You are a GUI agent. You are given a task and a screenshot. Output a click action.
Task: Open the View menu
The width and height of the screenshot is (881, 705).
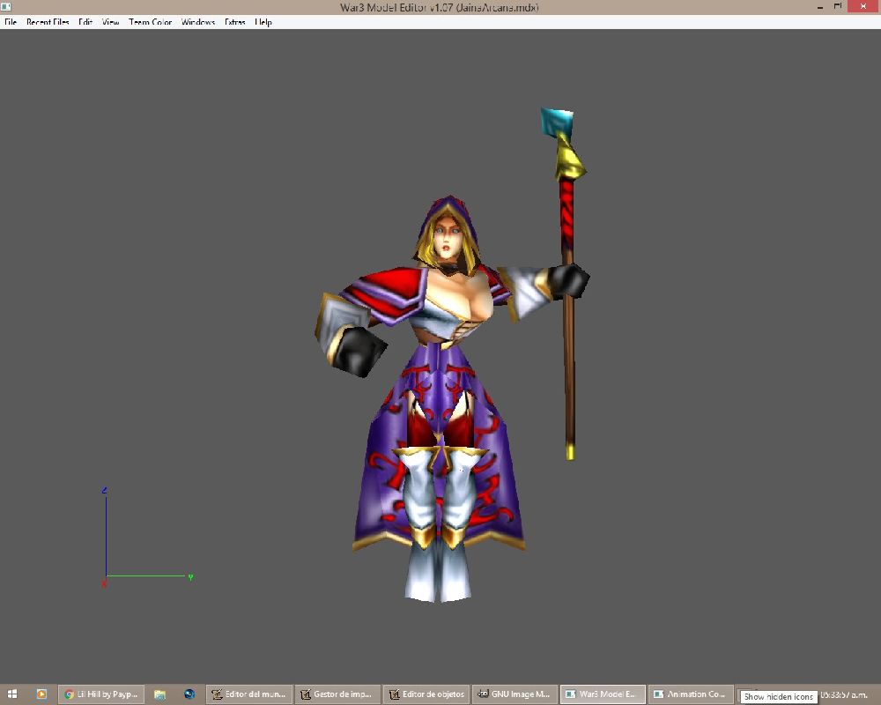(x=111, y=22)
